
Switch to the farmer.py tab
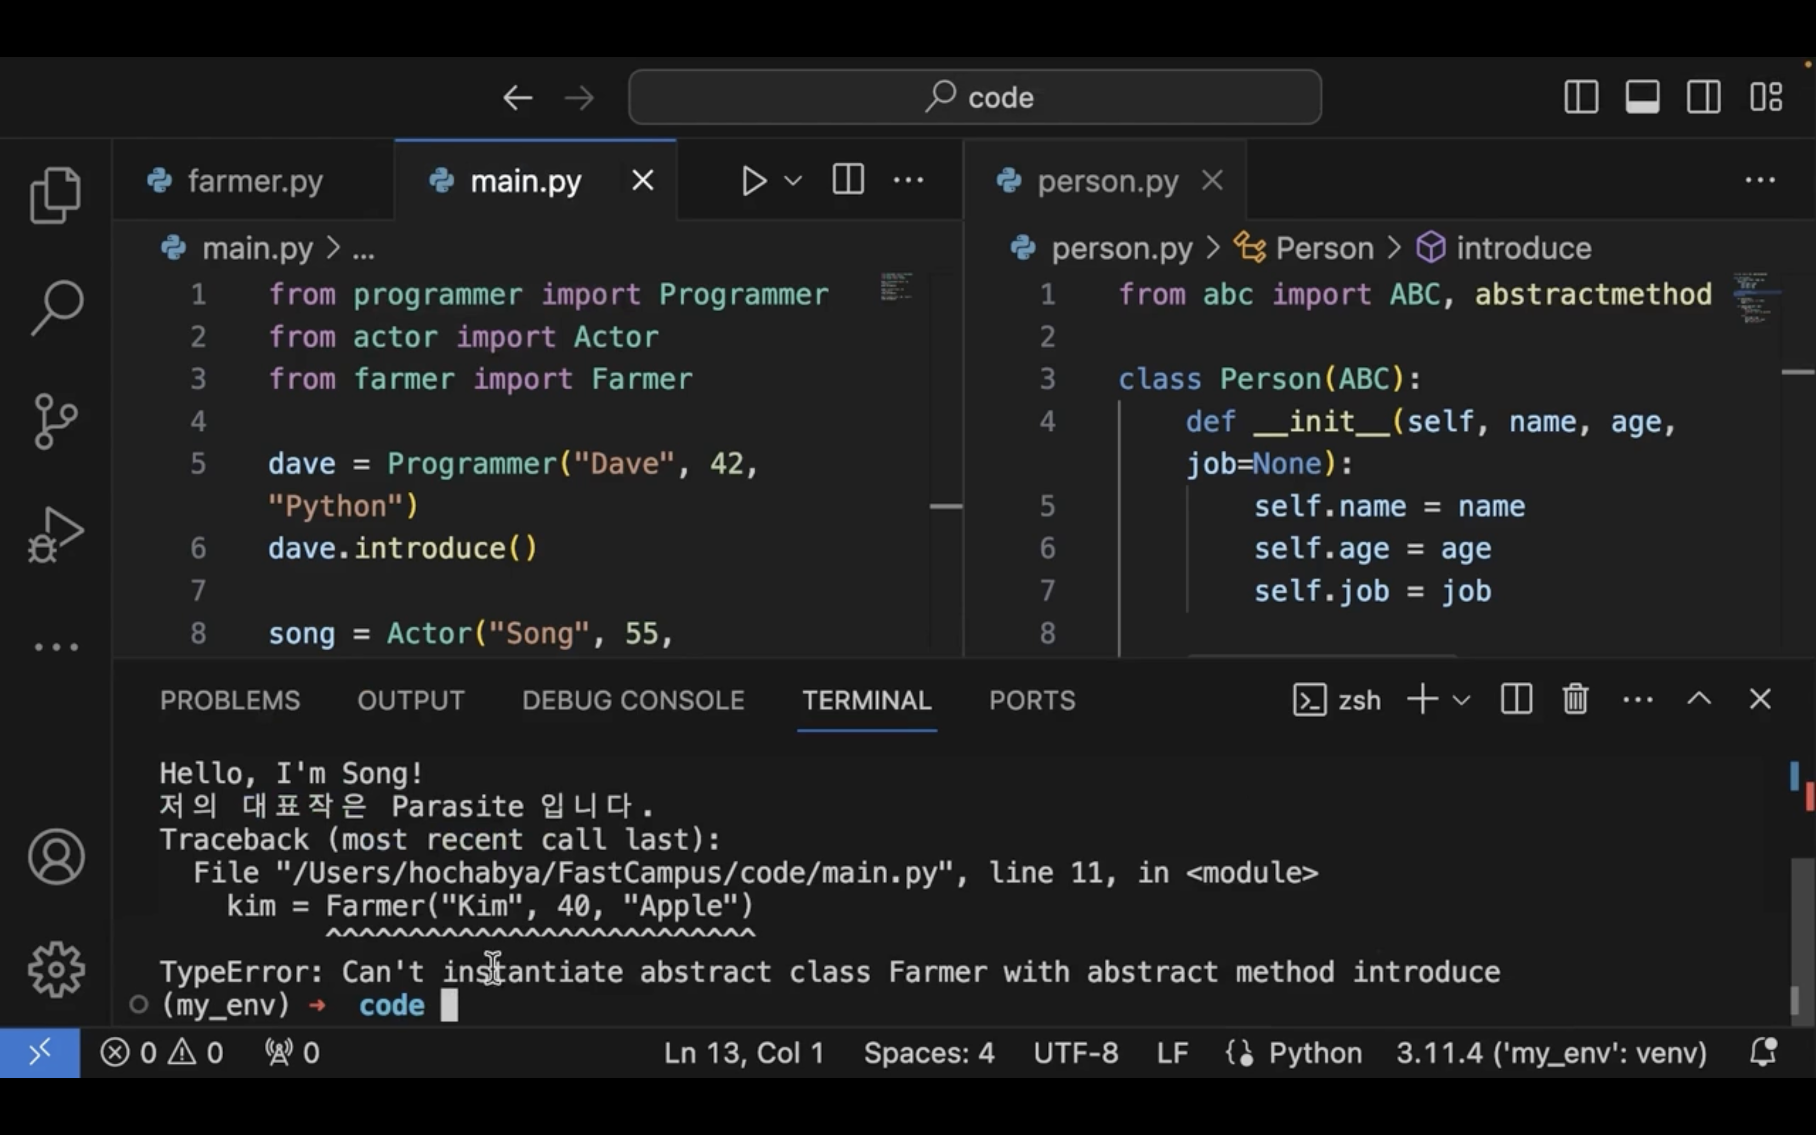pos(255,181)
